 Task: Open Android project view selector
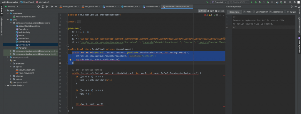[x=11, y=6]
